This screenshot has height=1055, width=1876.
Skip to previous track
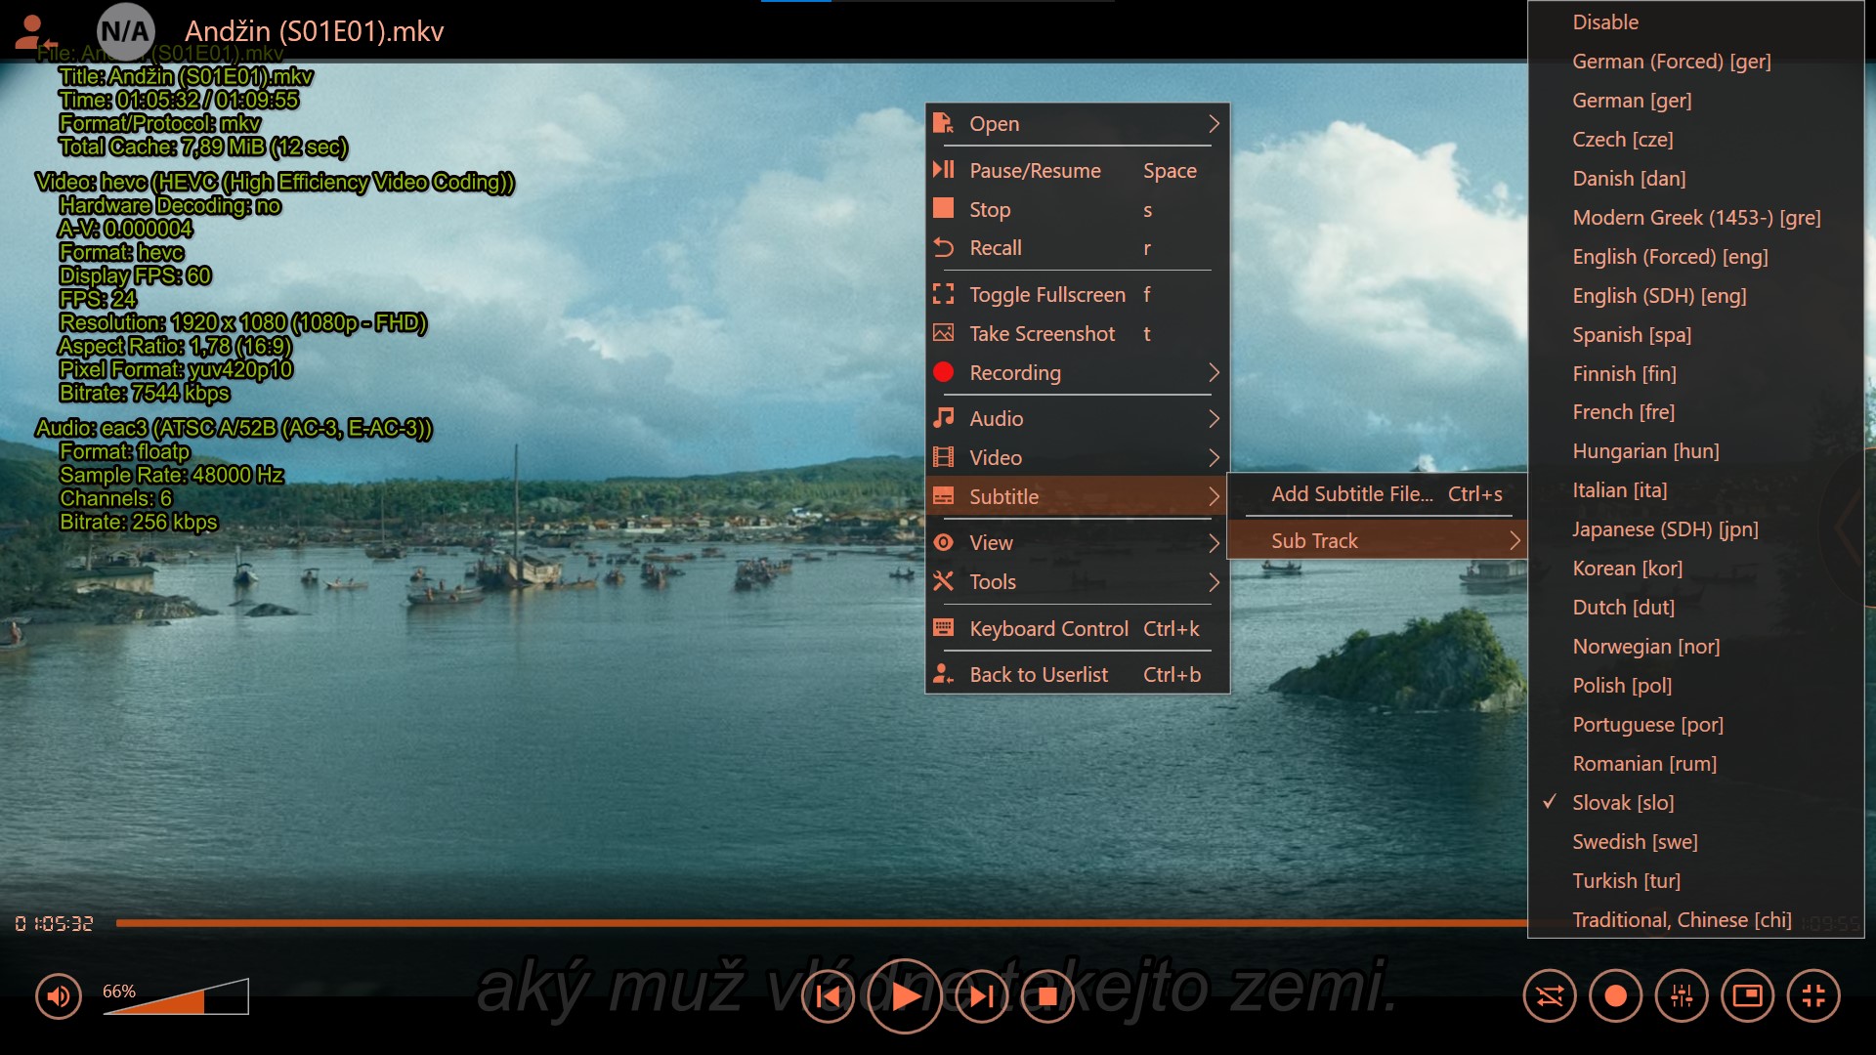[x=829, y=996]
